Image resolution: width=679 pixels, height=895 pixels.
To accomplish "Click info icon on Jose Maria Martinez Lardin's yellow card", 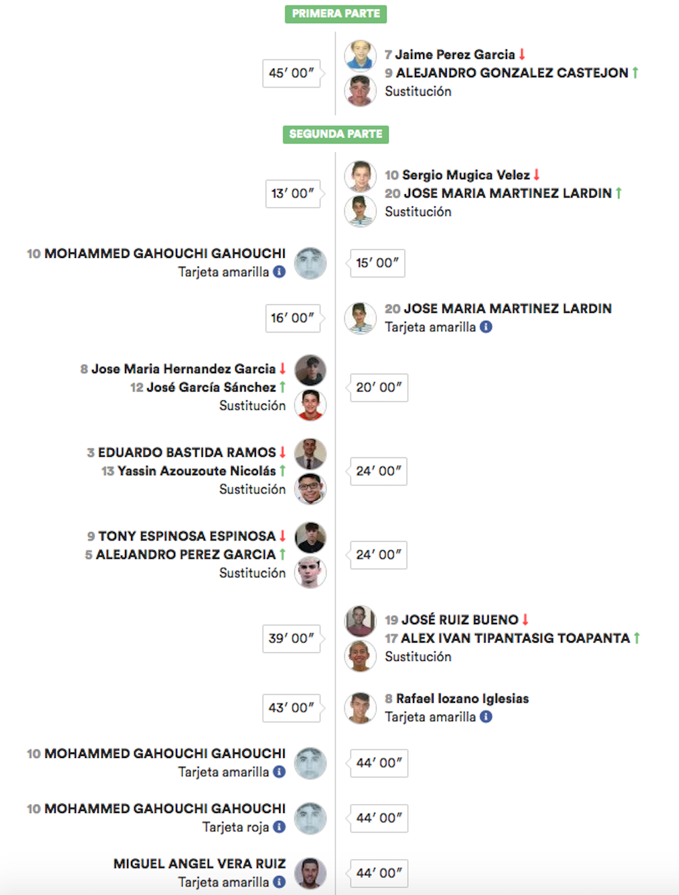I will [486, 326].
